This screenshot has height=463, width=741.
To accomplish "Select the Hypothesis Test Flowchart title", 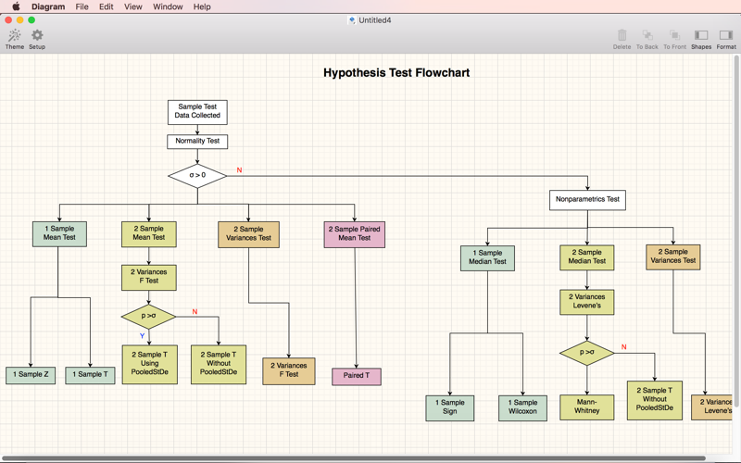I will (396, 73).
